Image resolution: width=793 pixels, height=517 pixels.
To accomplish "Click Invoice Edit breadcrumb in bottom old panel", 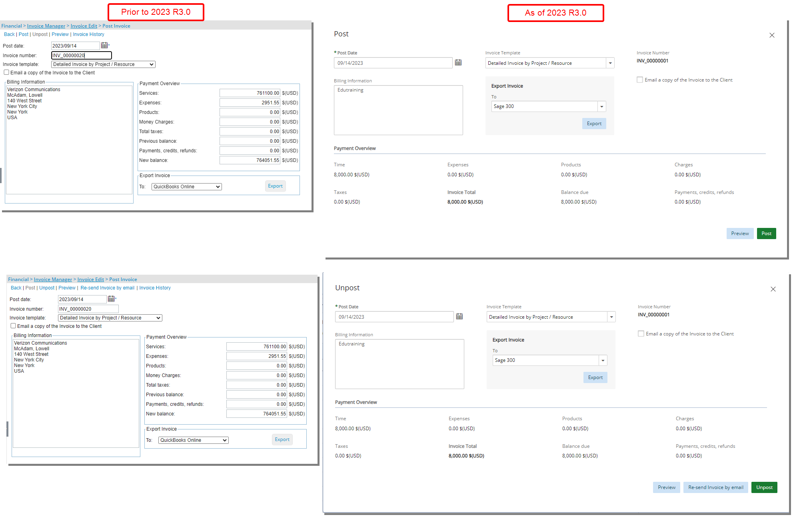I will click(91, 279).
